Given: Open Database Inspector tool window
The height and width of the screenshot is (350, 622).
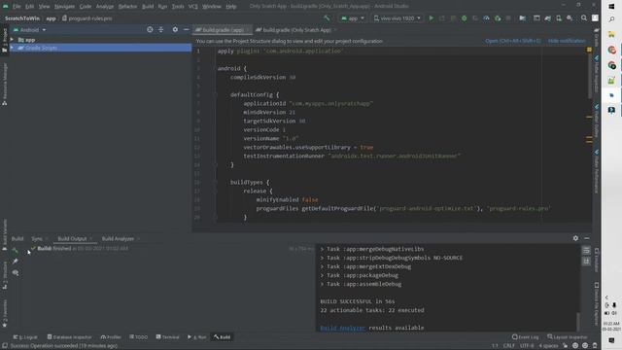Looking at the screenshot, I should coord(69,337).
